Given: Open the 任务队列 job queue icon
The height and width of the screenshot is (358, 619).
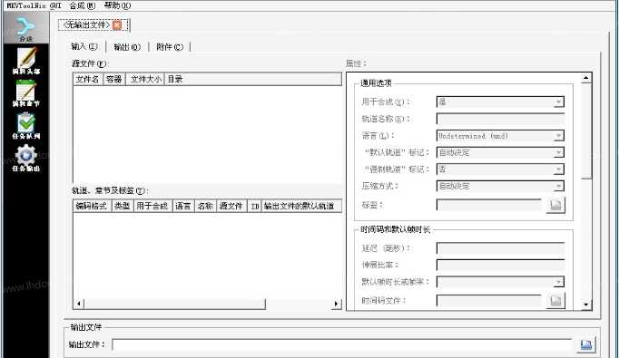Looking at the screenshot, I should click(x=26, y=126).
